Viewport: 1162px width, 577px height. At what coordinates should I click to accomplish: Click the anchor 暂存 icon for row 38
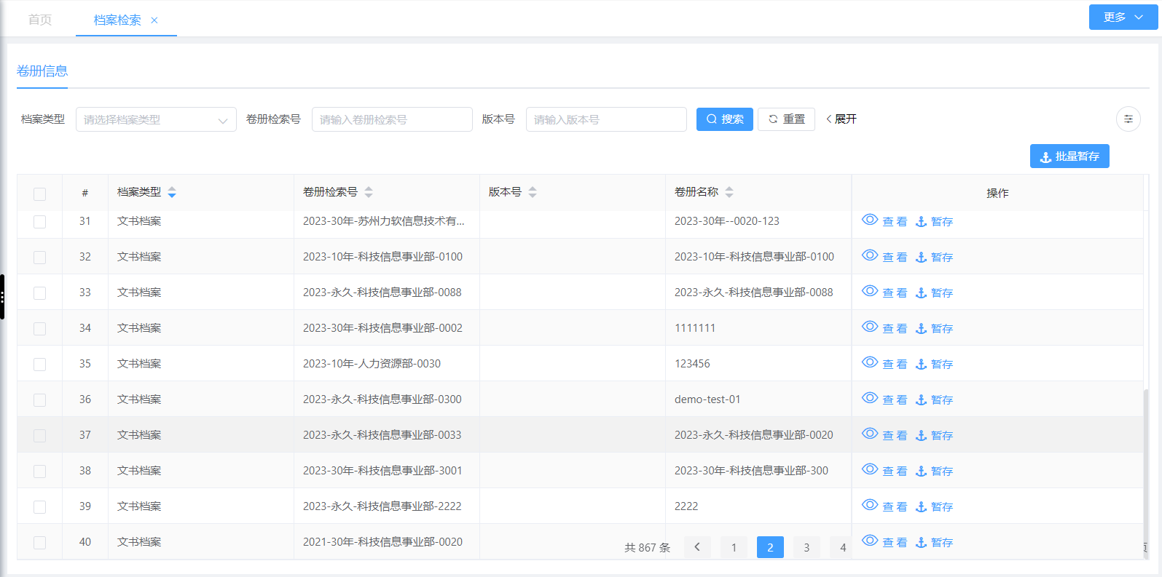pos(921,471)
